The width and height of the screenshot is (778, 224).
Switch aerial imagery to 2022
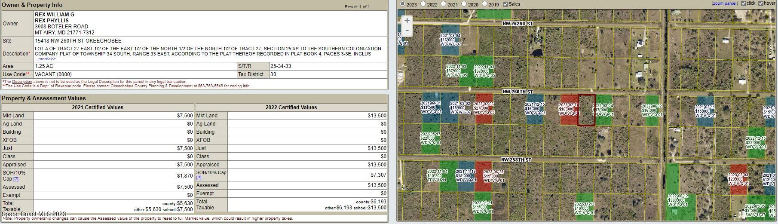(423, 4)
